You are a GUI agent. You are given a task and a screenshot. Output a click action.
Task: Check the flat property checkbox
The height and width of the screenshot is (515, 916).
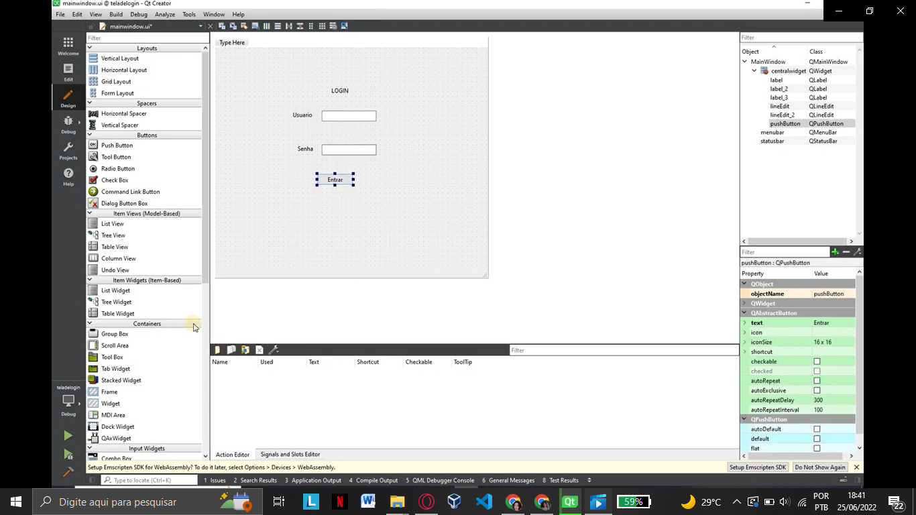(817, 449)
